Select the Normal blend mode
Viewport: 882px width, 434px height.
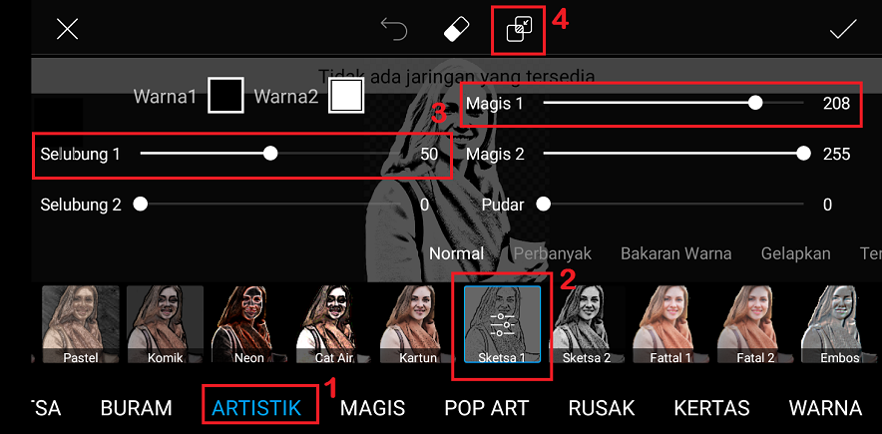pyautogui.click(x=457, y=253)
